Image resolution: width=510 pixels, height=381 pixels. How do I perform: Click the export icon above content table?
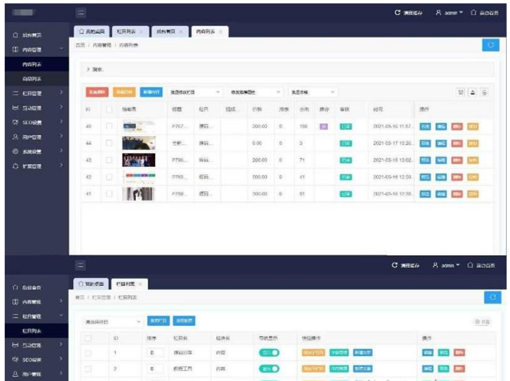(473, 92)
